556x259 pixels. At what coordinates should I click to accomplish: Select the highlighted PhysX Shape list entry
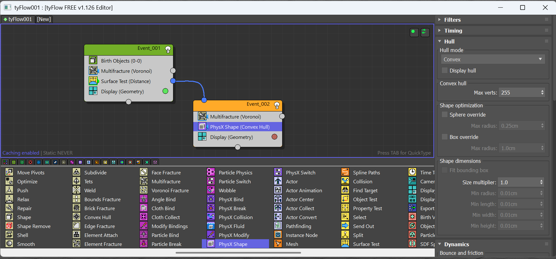click(x=236, y=244)
